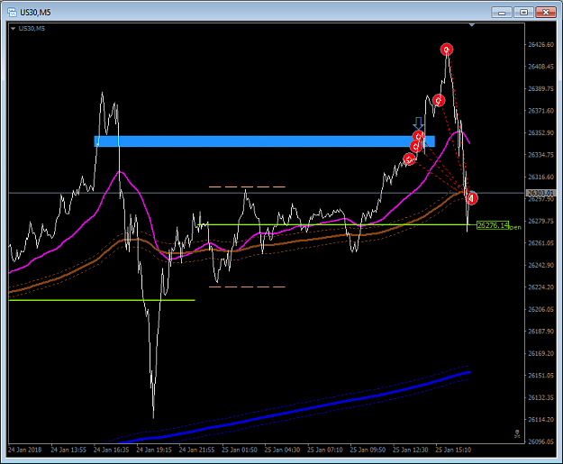Select the red trade marker near the 26371.60 level
The height and width of the screenshot is (464, 563).
point(439,100)
